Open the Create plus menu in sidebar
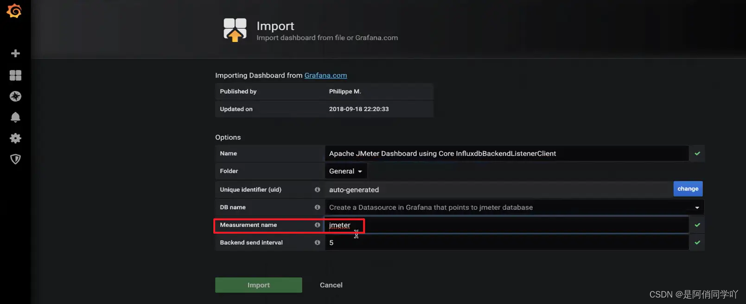This screenshot has height=304, width=746. click(15, 53)
